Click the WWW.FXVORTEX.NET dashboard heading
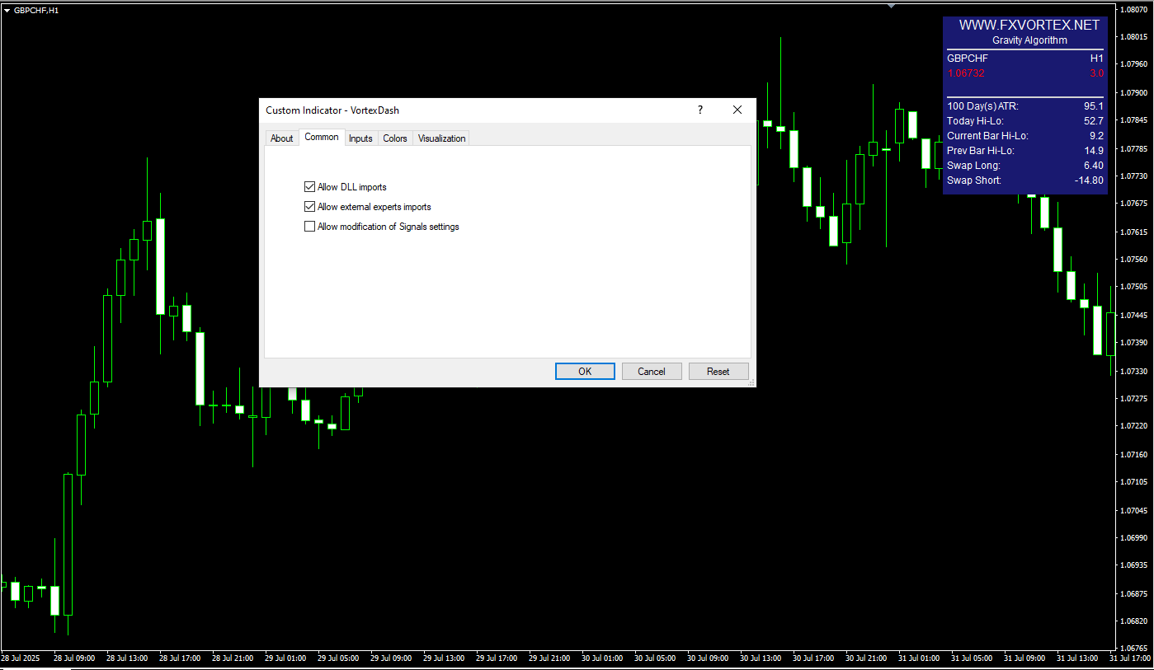1154x670 pixels. pyautogui.click(x=1029, y=26)
